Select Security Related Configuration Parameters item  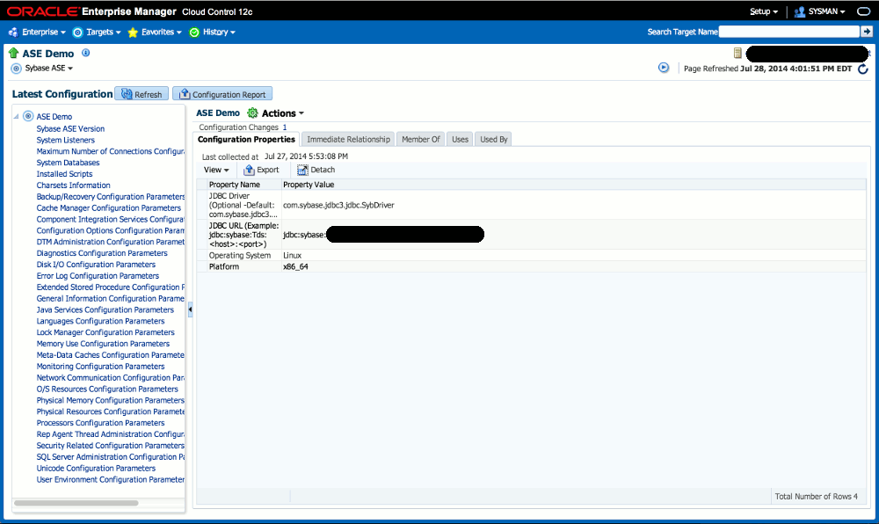tap(111, 446)
